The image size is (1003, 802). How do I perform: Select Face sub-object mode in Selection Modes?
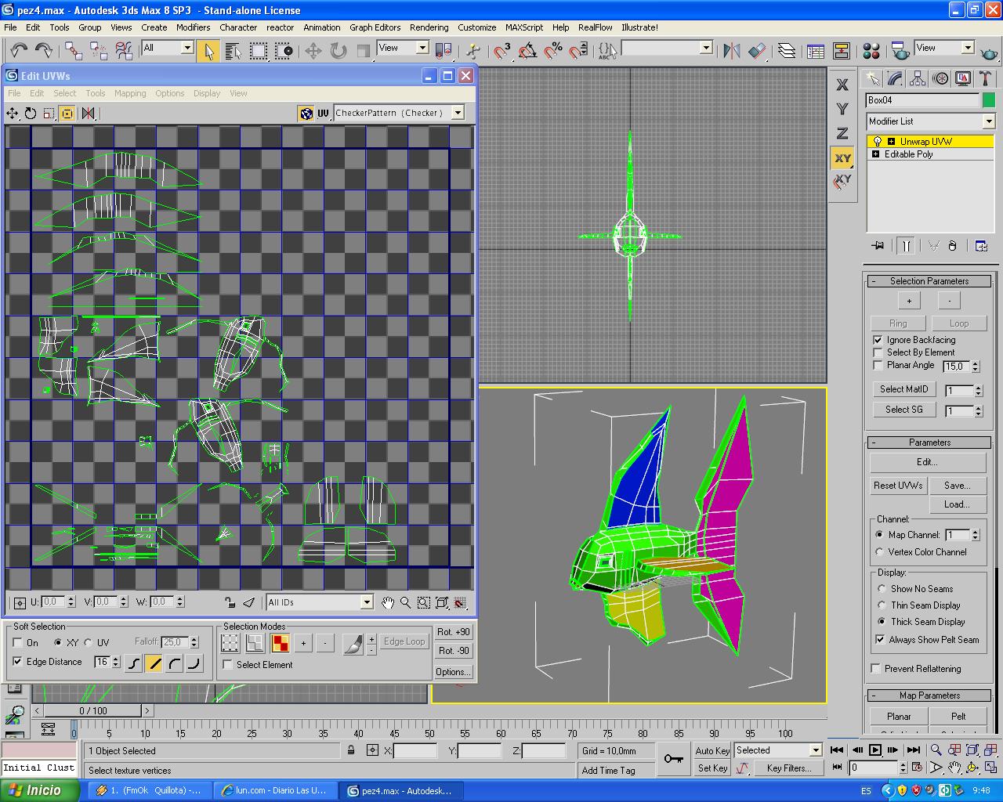coord(280,643)
